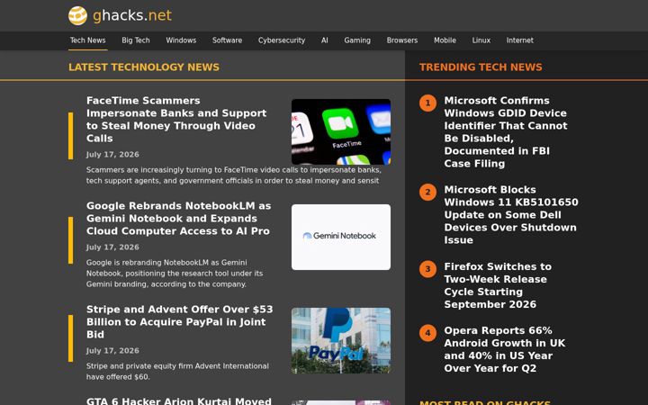Open trending story about Windows GDID identifier
The height and width of the screenshot is (405, 648).
tap(506, 131)
